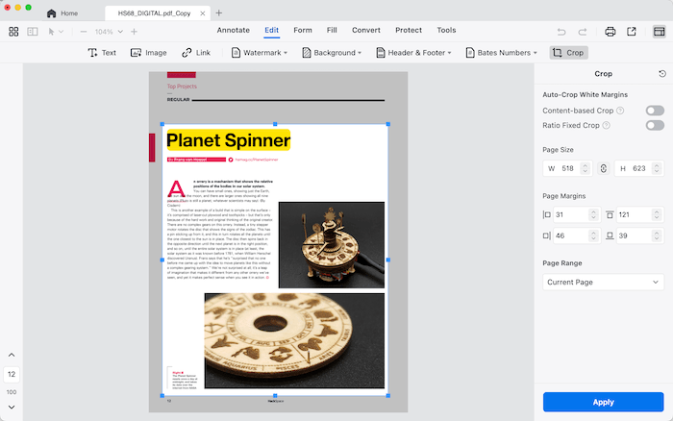This screenshot has width=673, height=421.
Task: Switch to the Protect tab
Action: coord(408,31)
